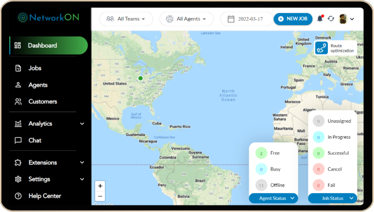The width and height of the screenshot is (374, 212).
Task: Open Jobs in the sidebar
Action: [35, 68]
